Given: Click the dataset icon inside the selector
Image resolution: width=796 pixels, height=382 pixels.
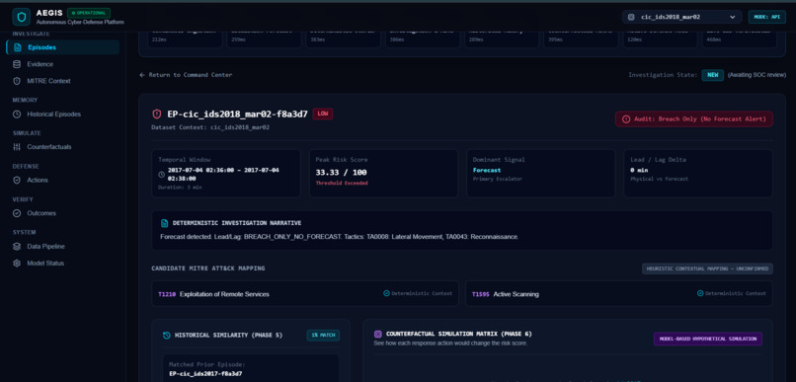Looking at the screenshot, I should click(x=631, y=17).
